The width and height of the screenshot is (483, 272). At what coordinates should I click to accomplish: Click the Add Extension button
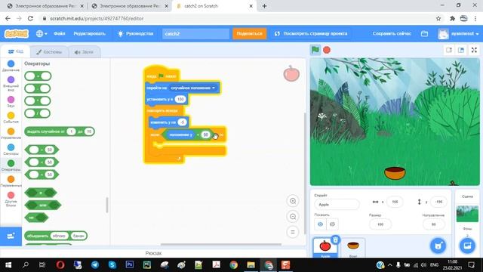pos(11,236)
